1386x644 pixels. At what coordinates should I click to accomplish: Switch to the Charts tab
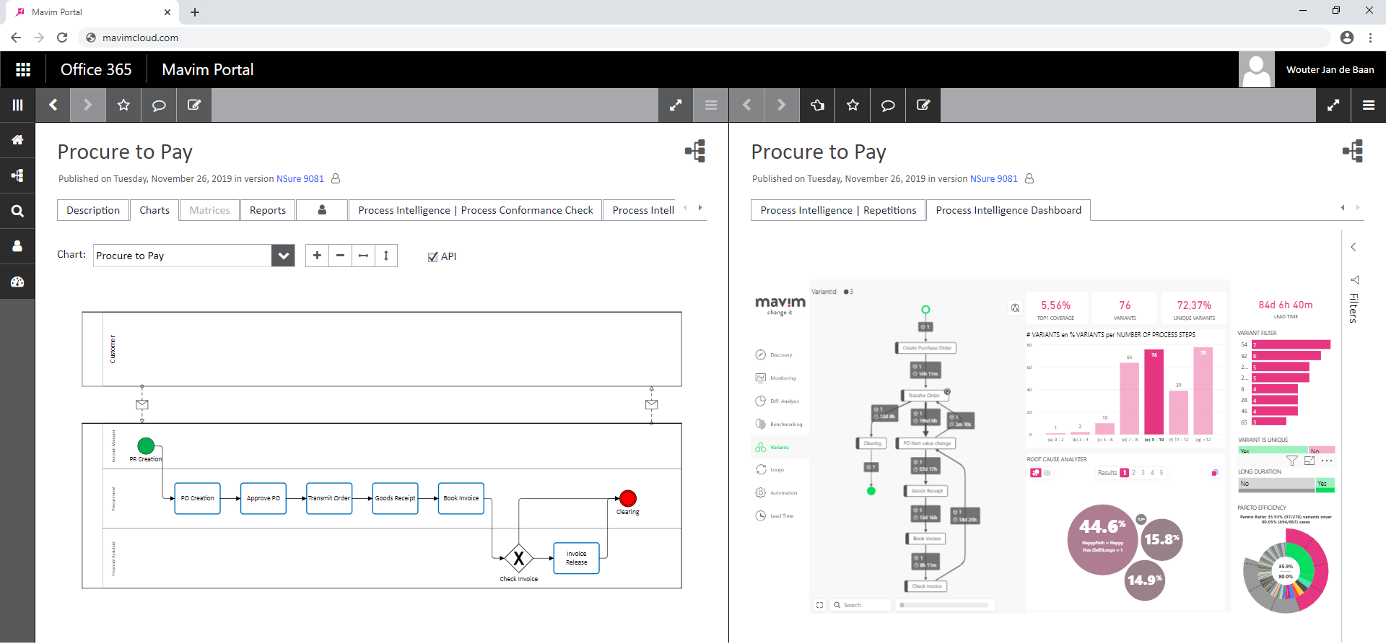tap(154, 210)
